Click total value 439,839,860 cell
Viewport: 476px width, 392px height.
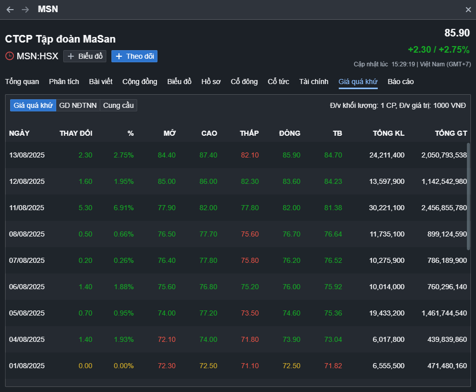(x=447, y=339)
